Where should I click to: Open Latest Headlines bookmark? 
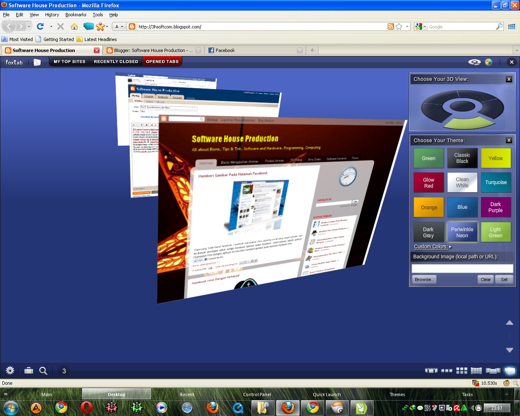click(x=97, y=39)
